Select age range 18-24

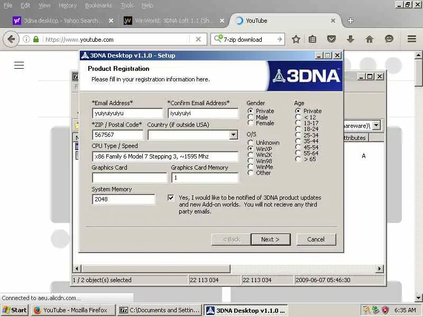(x=298, y=129)
